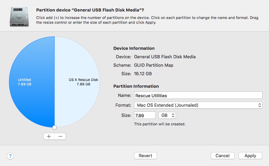Click the partition Size field showing 7.89

tap(144, 115)
